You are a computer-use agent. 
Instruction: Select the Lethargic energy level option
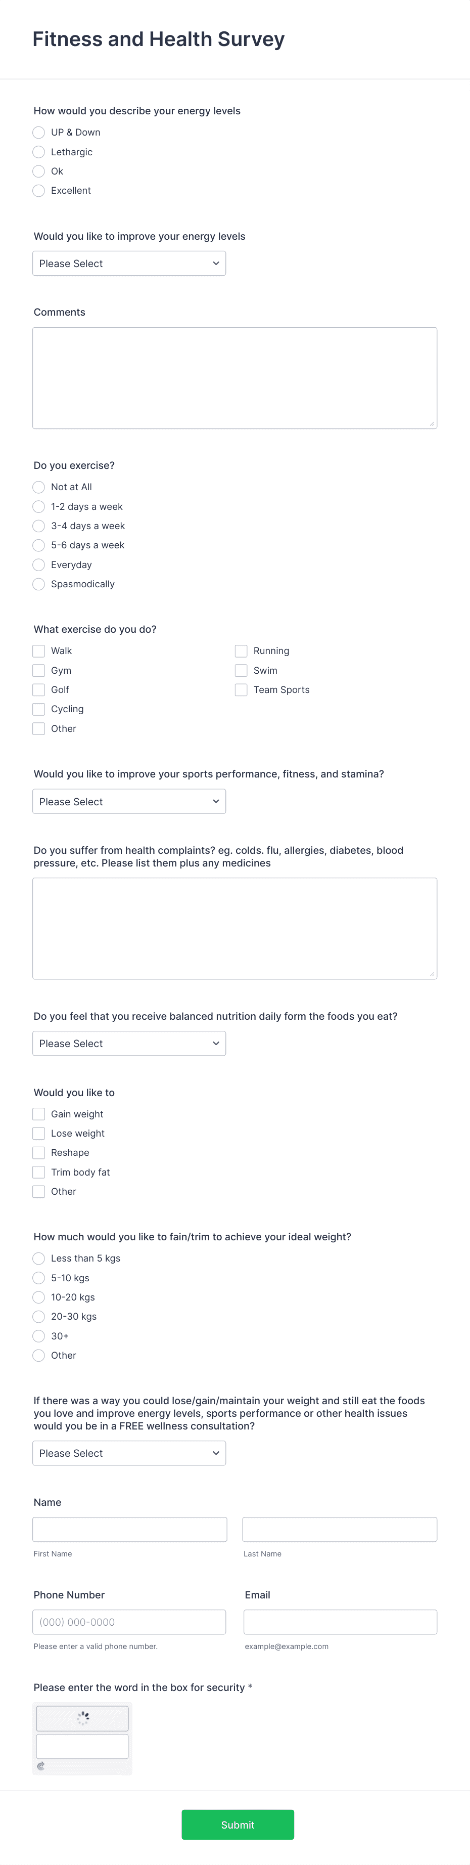click(x=38, y=152)
